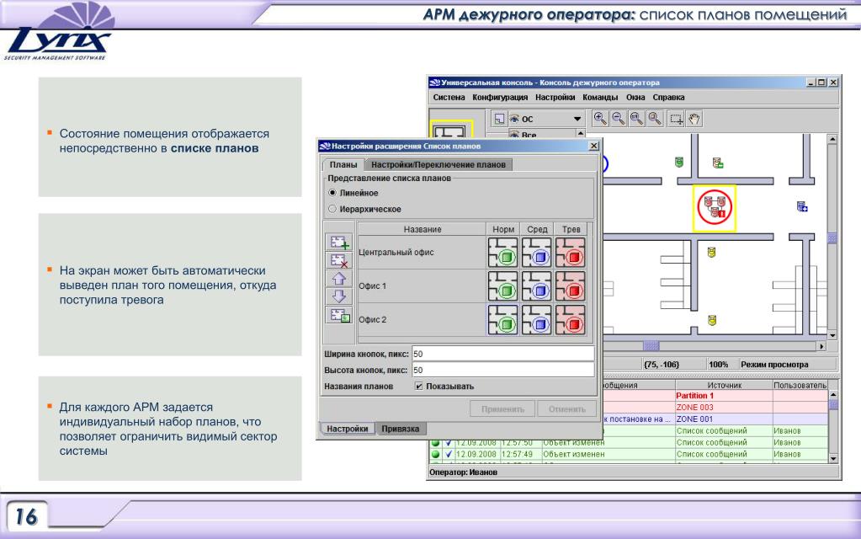The width and height of the screenshot is (861, 539).
Task: Click the delete plan icon with red X
Action: (339, 260)
